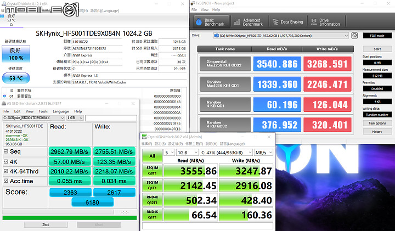Image resolution: width=395 pixels, height=231 pixels.
Task: Click TxBENCH title bar icon
Action: pos(193,3)
